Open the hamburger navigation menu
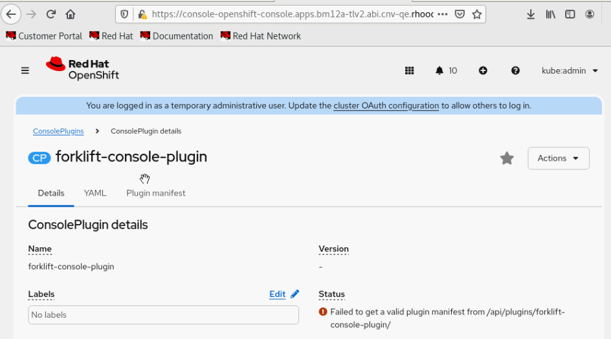 pos(25,70)
